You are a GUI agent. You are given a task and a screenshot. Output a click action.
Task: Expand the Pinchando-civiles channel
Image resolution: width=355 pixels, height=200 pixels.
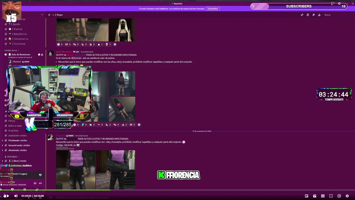2,141
